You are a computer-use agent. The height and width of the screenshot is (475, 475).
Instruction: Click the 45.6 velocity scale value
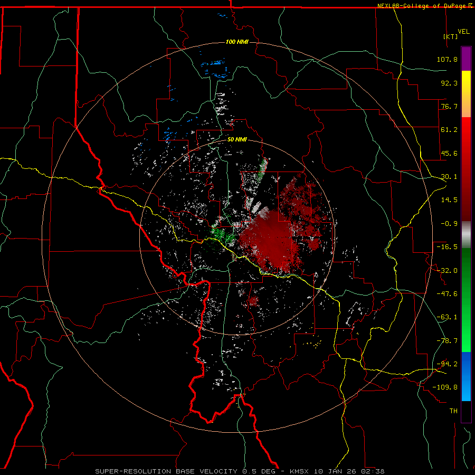(449, 153)
